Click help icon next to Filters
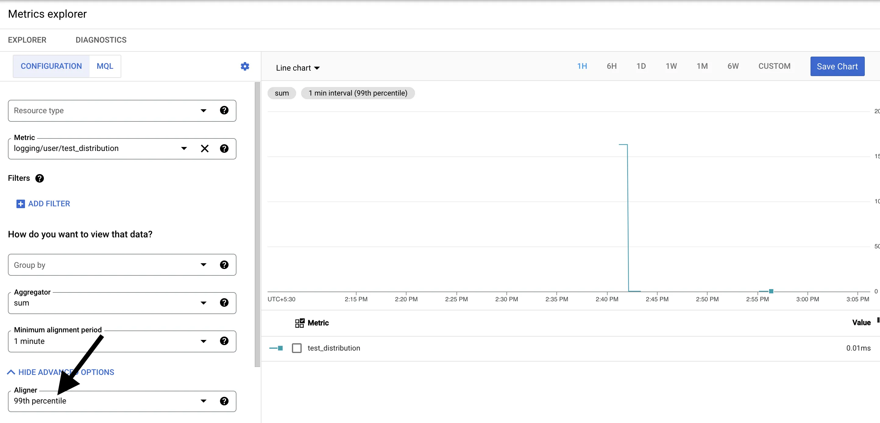This screenshot has width=880, height=423. click(40, 178)
